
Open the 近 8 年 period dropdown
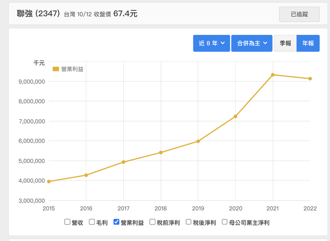(211, 43)
